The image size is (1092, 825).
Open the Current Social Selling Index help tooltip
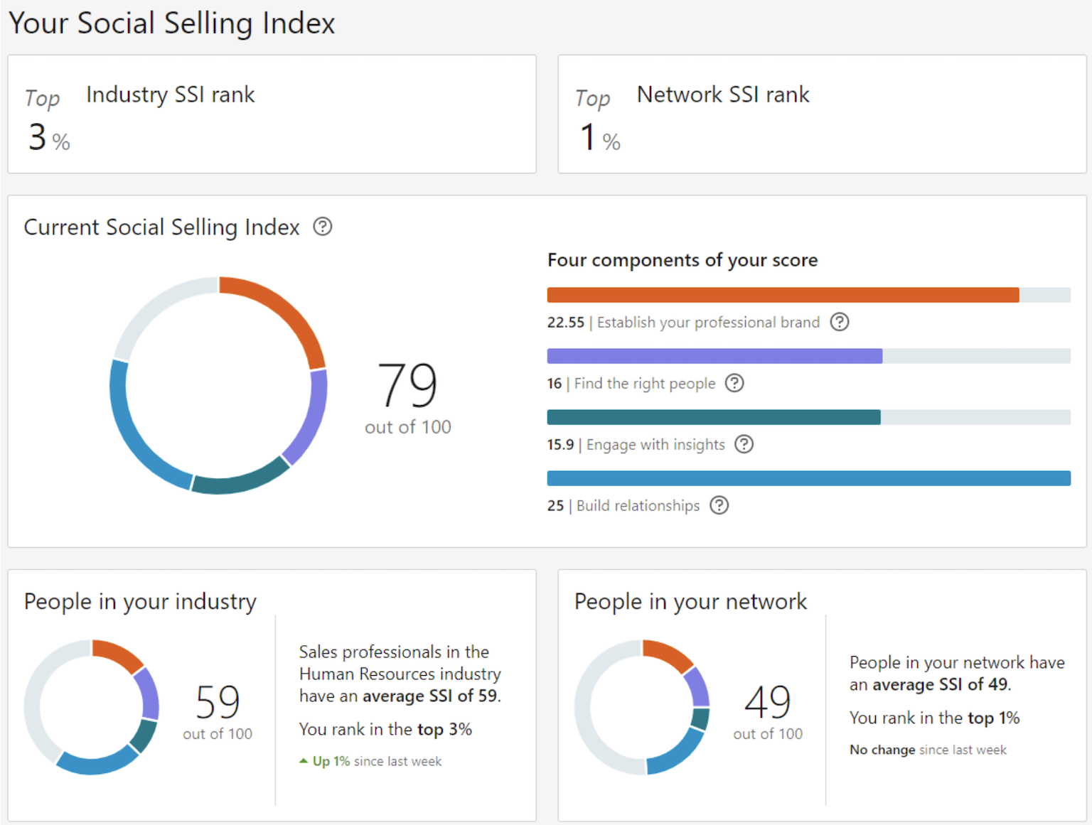click(323, 227)
